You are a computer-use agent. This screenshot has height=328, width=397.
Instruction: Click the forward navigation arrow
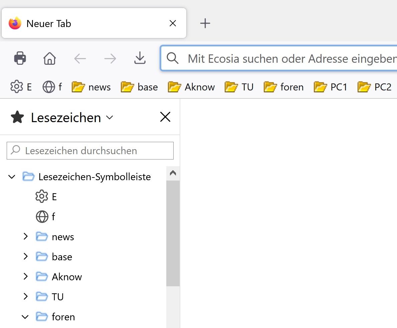(x=110, y=59)
